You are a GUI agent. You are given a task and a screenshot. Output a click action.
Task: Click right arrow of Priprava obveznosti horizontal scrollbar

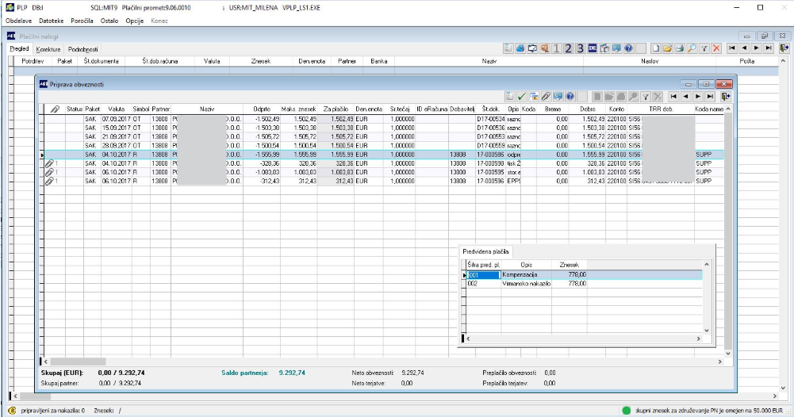click(719, 362)
